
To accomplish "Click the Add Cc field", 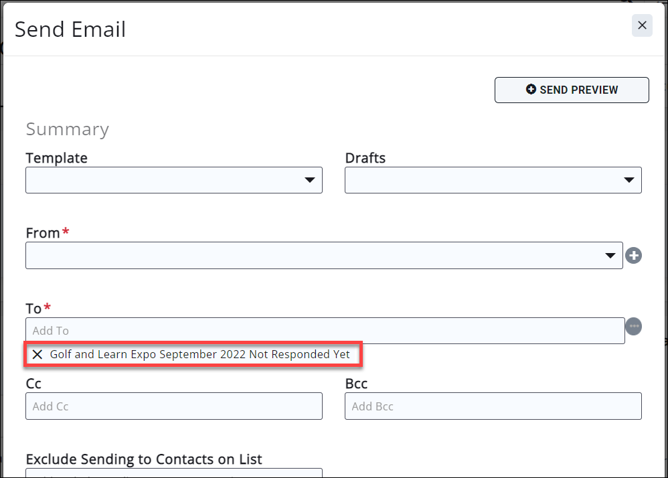I will 173,406.
